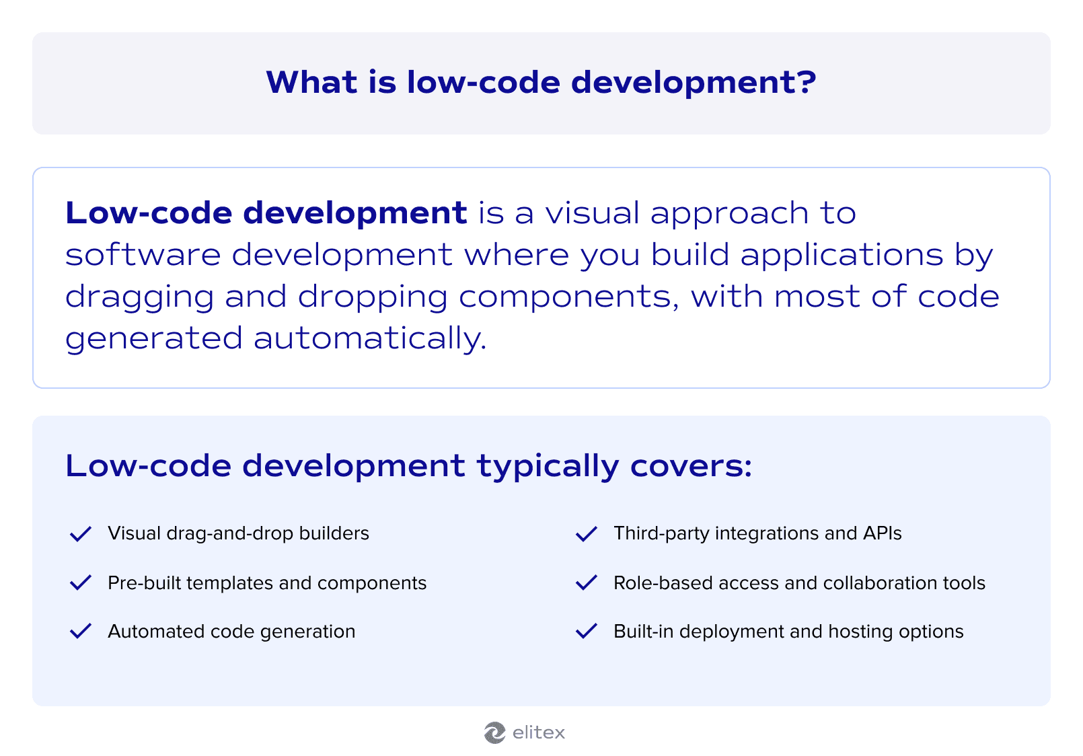Select the text 'Automated code generation'
This screenshot has width=1083, height=756.
pyautogui.click(x=231, y=632)
